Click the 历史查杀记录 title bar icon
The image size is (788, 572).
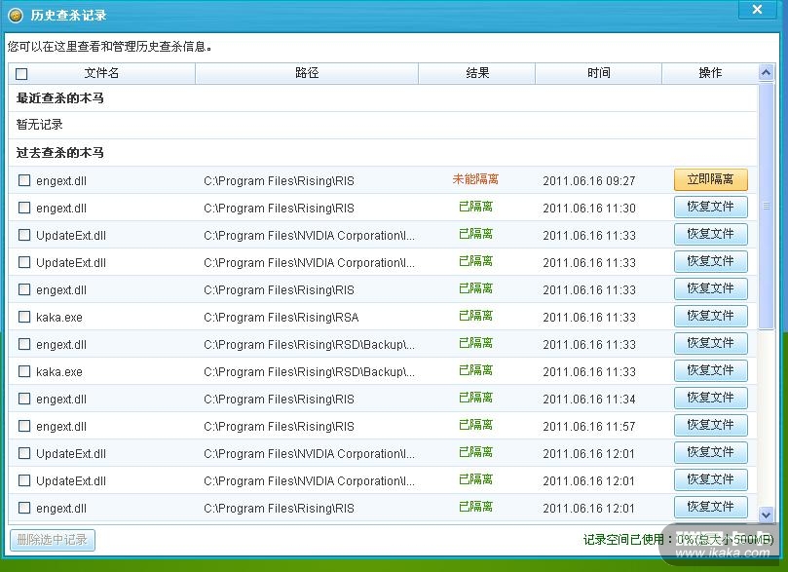pos(16,16)
